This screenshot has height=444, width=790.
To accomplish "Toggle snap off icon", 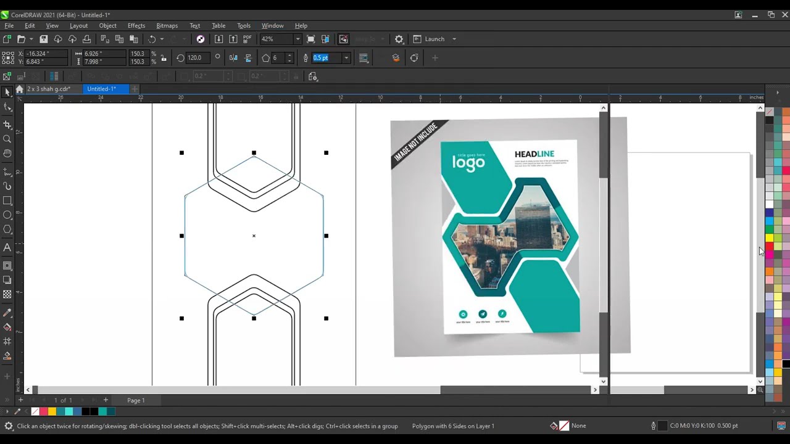I will pyautogui.click(x=344, y=39).
